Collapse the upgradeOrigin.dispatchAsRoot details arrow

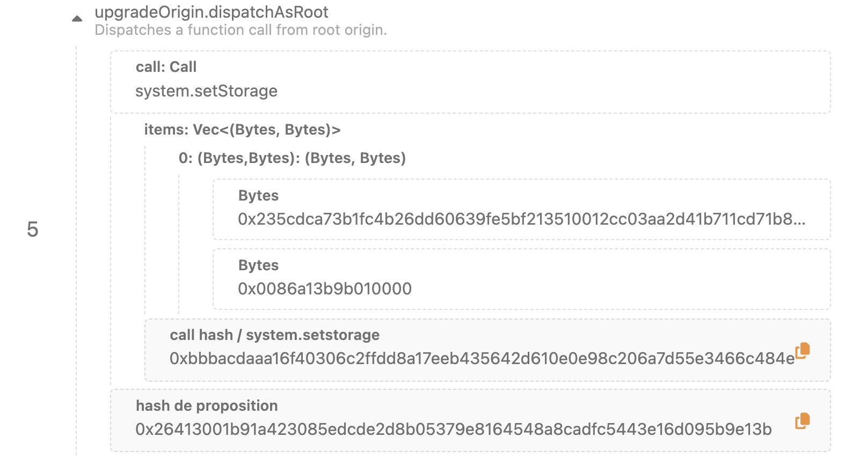tap(77, 19)
